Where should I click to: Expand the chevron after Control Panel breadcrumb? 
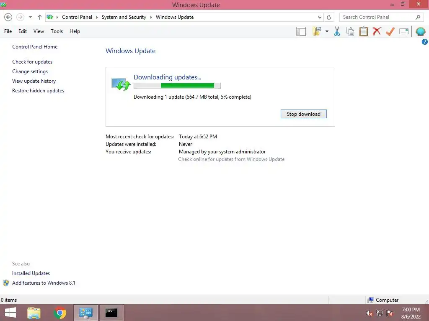pos(97,17)
